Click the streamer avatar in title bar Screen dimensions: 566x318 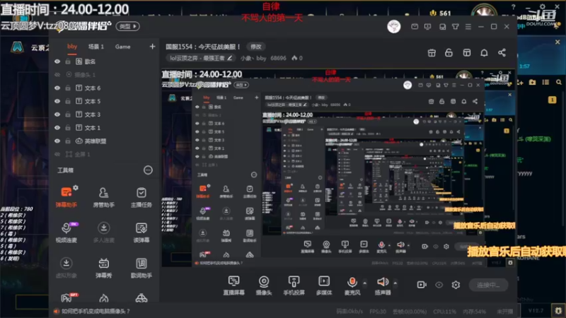tap(394, 26)
